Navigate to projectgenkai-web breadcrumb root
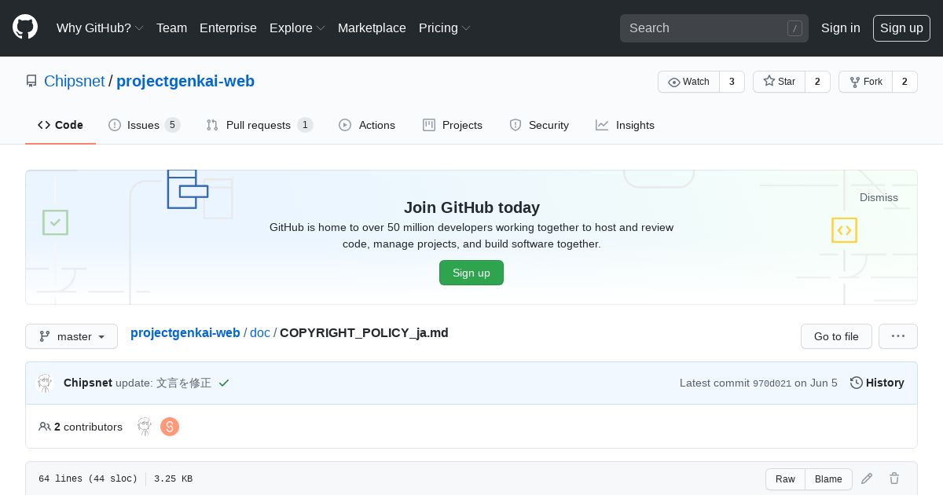This screenshot has height=495, width=943. [x=185, y=332]
